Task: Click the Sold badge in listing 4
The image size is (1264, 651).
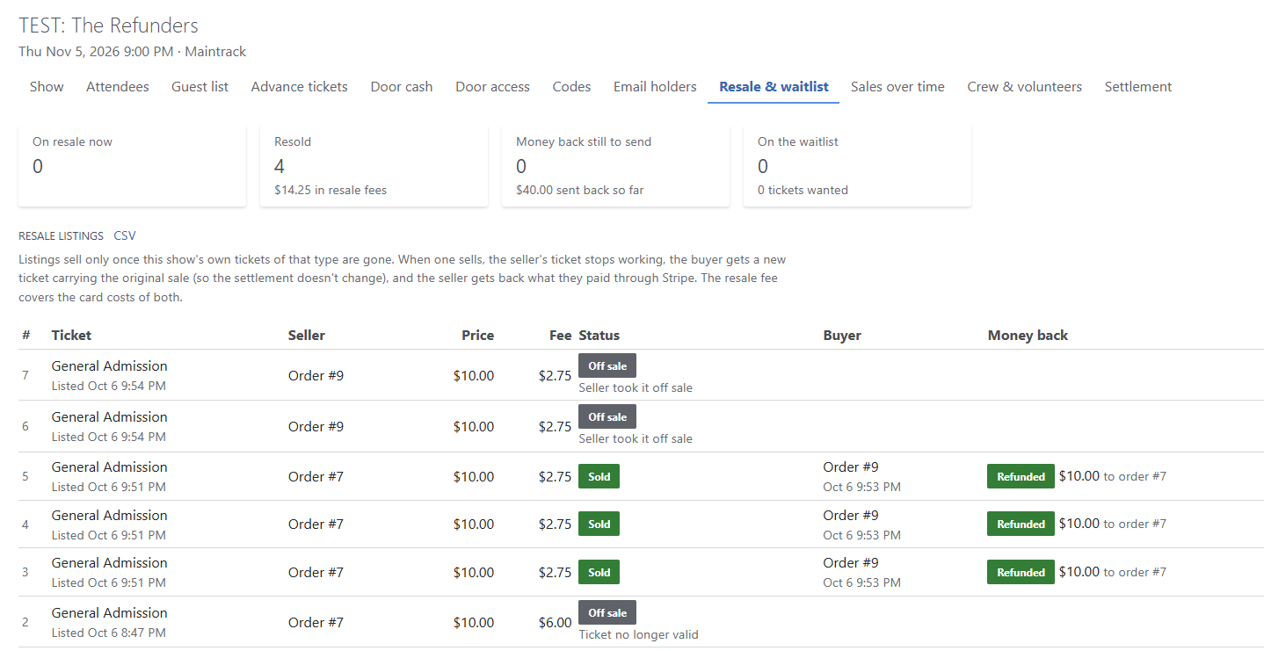Action: coord(599,524)
